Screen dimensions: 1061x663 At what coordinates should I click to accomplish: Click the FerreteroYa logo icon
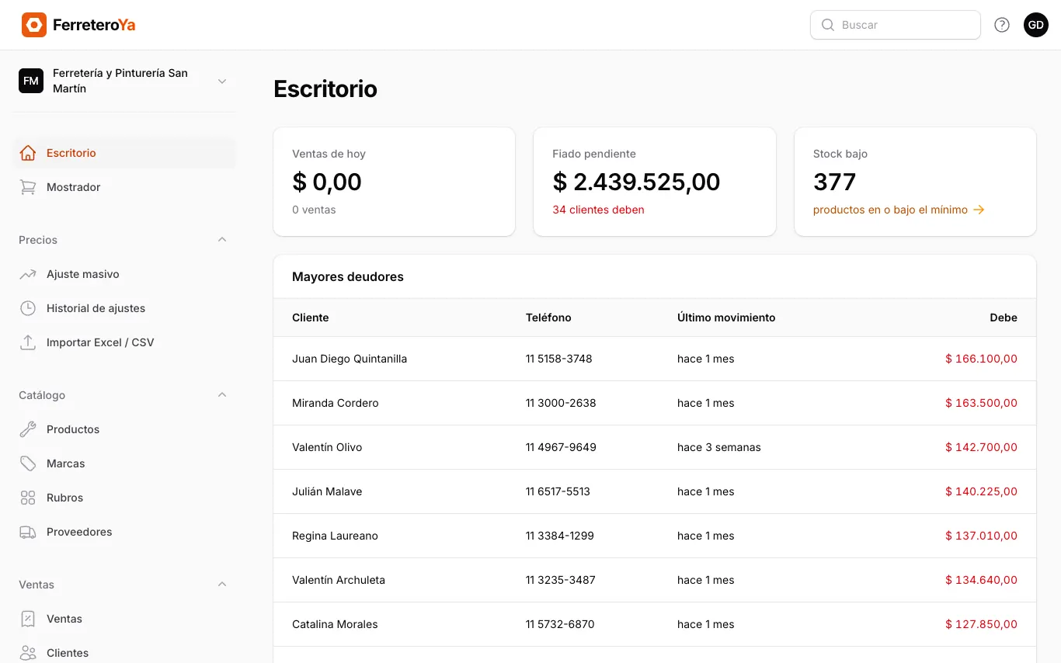[34, 25]
